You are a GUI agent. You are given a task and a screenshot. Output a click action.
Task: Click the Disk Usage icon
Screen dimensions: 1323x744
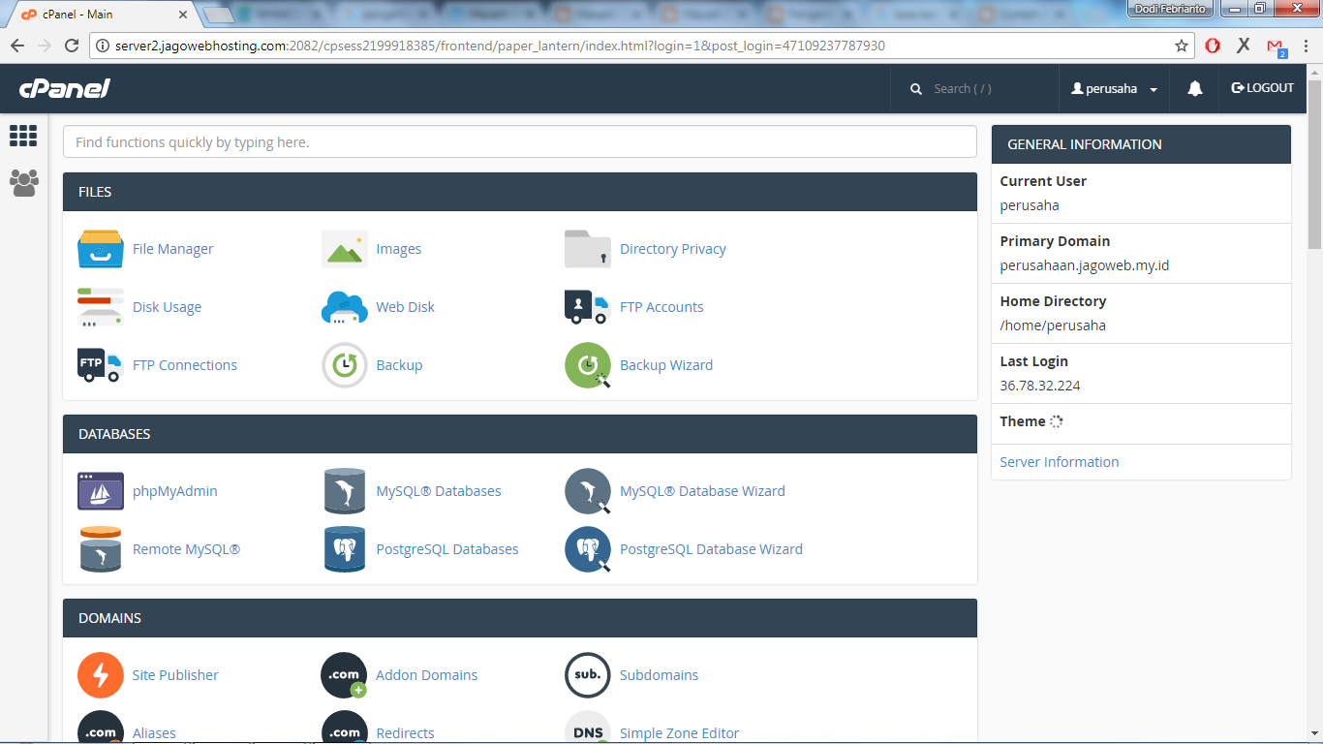100,307
